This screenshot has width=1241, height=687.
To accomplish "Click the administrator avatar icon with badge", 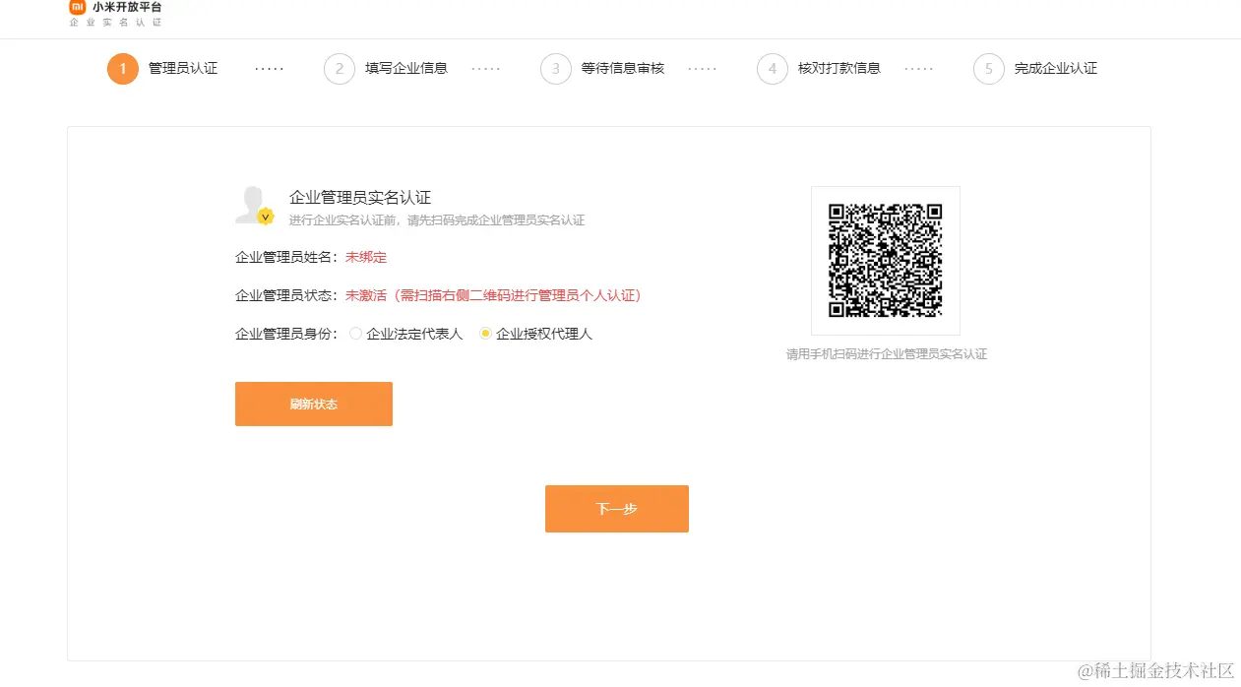I will (254, 205).
